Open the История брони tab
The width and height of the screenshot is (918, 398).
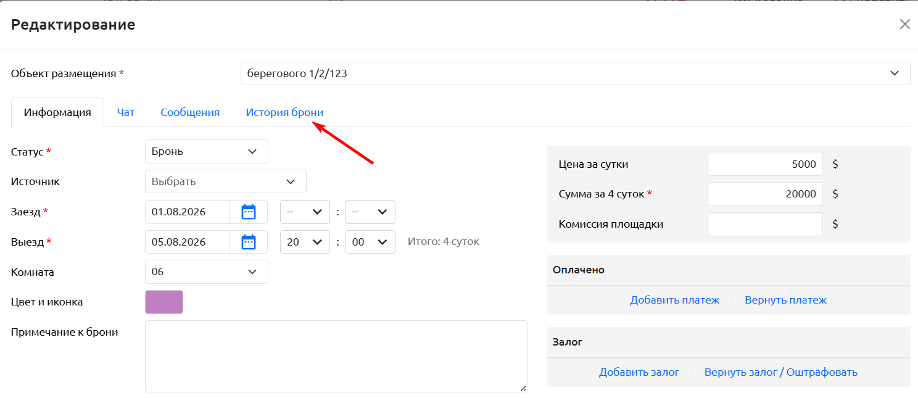coord(284,112)
